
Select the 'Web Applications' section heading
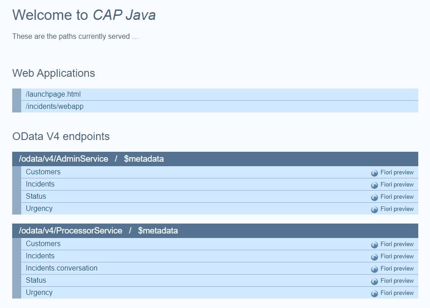pos(54,73)
